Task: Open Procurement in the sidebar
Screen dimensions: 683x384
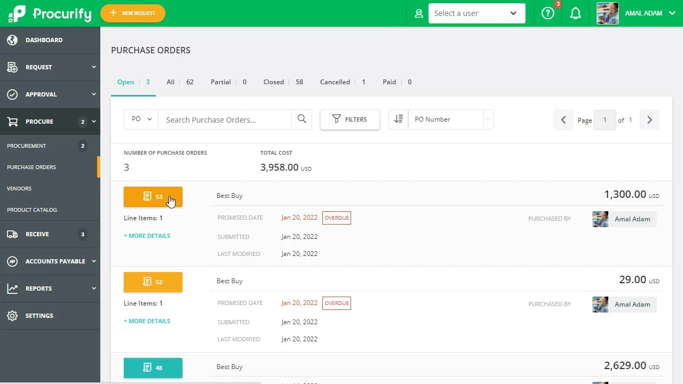Action: tap(50, 146)
